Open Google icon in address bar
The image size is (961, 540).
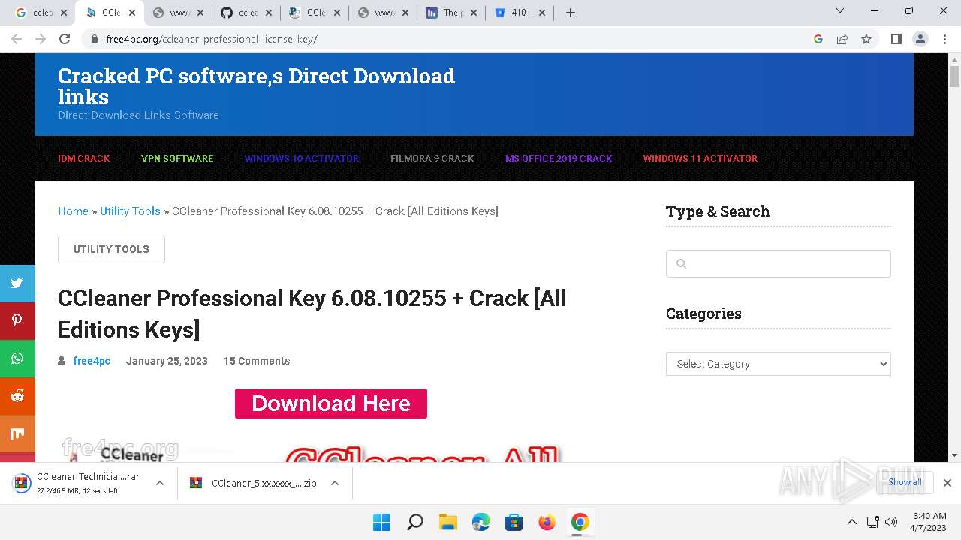coord(818,39)
